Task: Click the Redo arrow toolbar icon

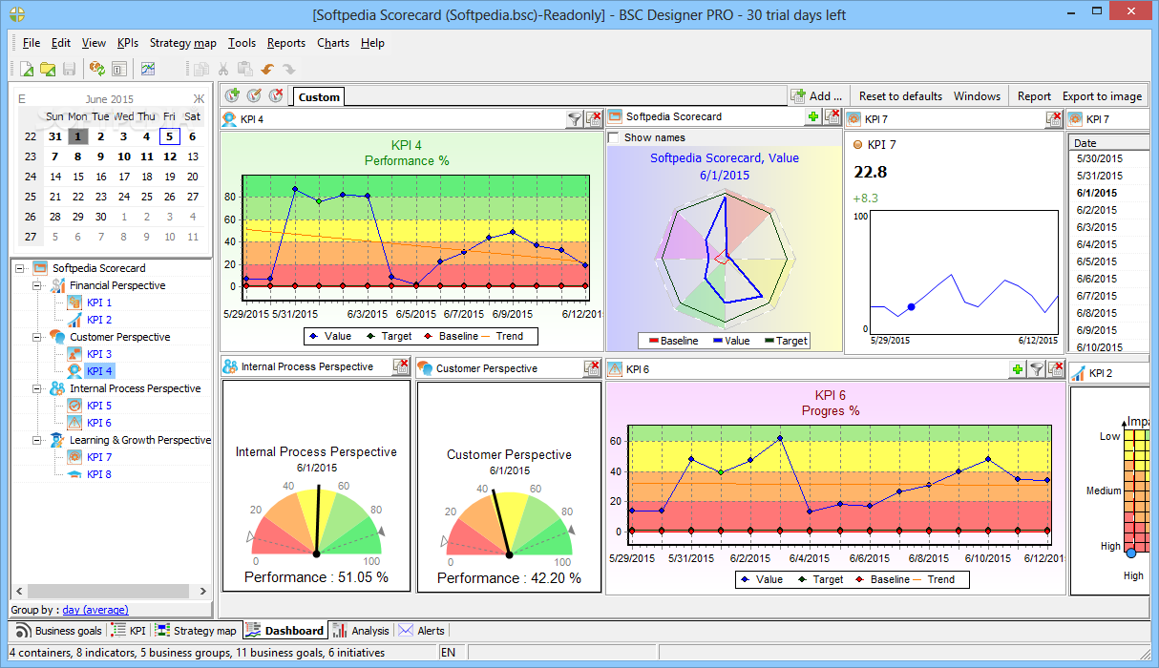Action: click(x=289, y=69)
